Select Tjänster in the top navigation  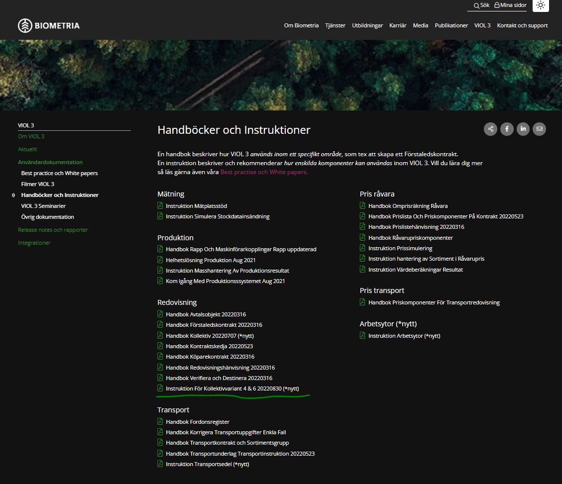335,25
